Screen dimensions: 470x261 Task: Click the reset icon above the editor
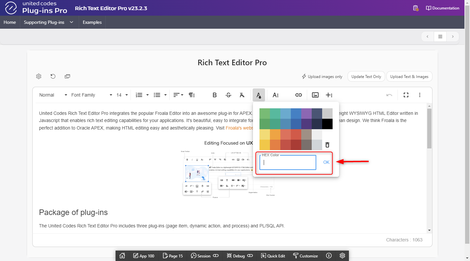point(53,76)
